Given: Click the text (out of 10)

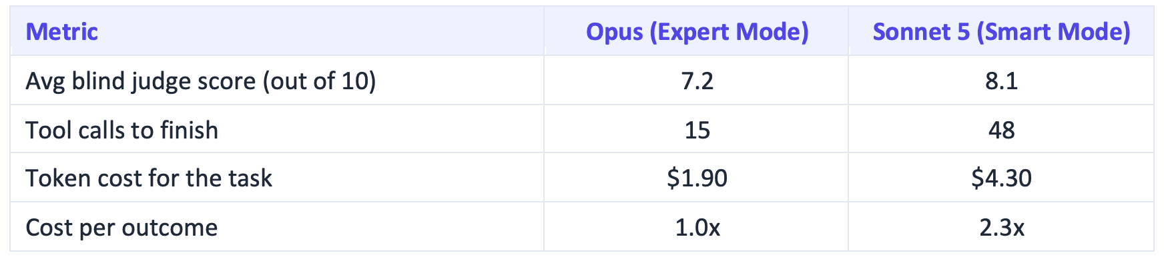Looking at the screenshot, I should (x=319, y=81).
